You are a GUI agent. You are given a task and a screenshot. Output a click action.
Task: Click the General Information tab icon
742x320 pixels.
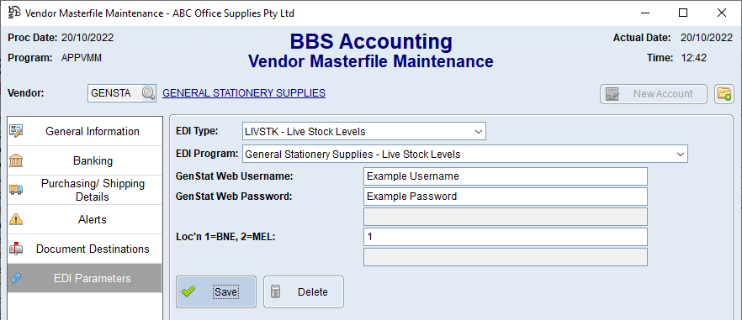pyautogui.click(x=16, y=131)
